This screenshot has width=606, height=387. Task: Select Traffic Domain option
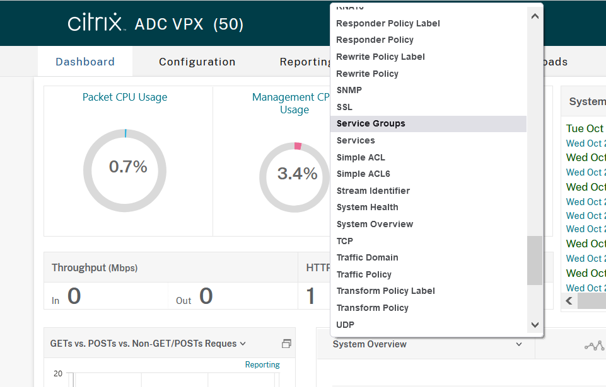tap(367, 257)
